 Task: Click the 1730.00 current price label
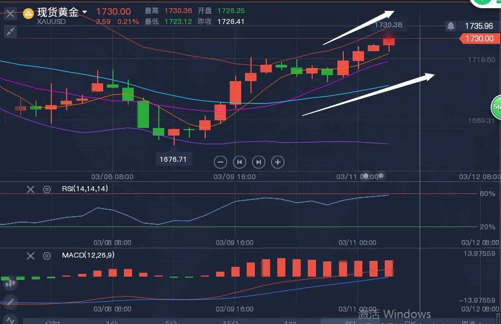(478, 39)
